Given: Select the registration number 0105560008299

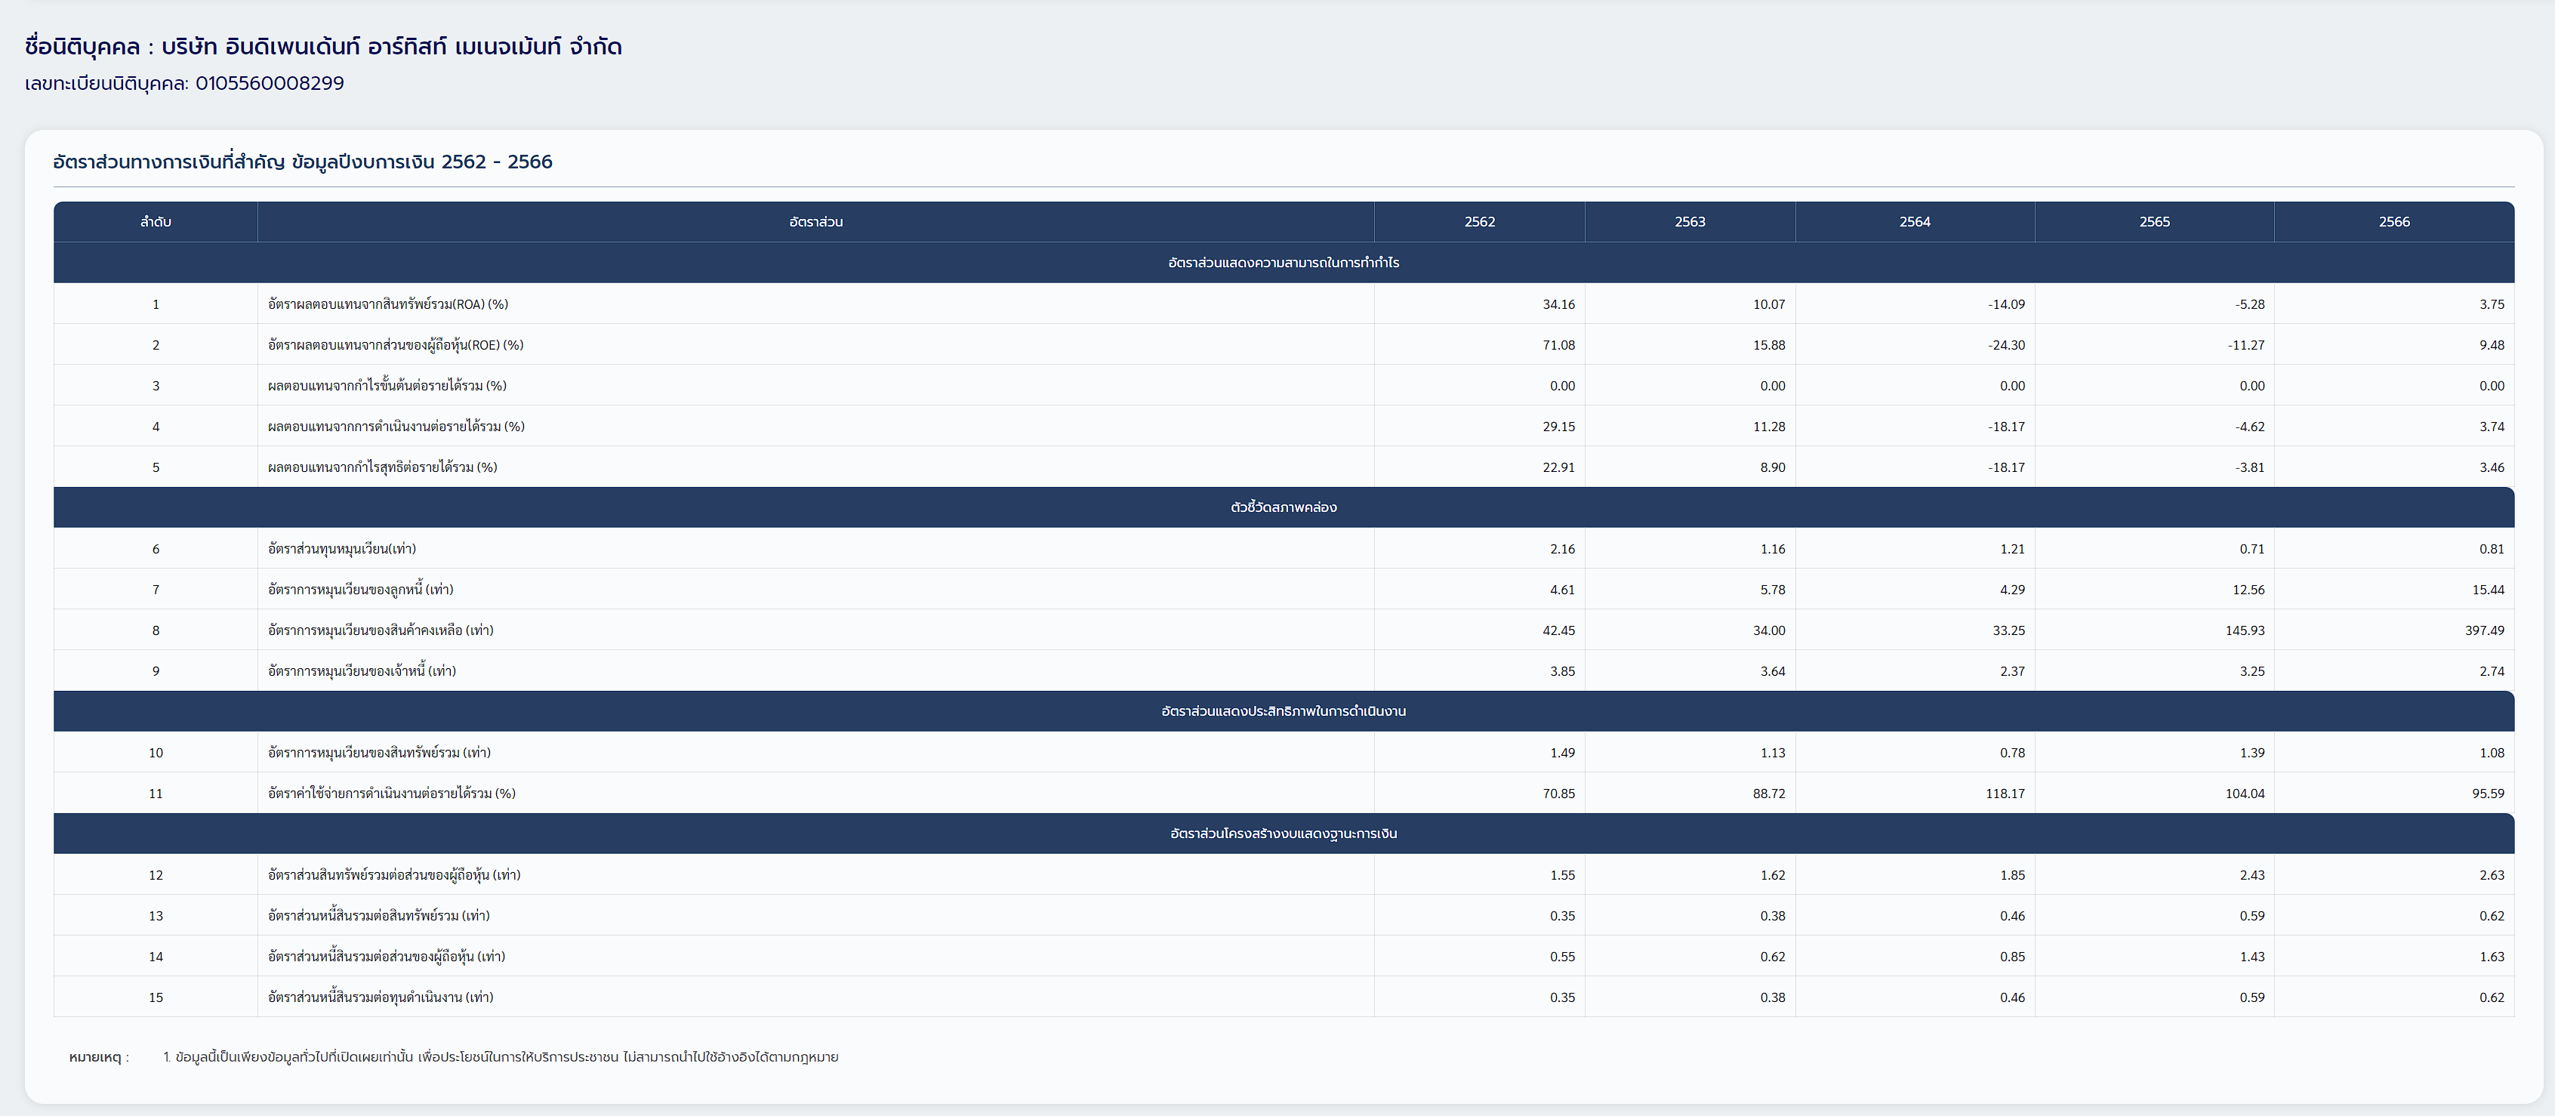Looking at the screenshot, I should [x=270, y=83].
